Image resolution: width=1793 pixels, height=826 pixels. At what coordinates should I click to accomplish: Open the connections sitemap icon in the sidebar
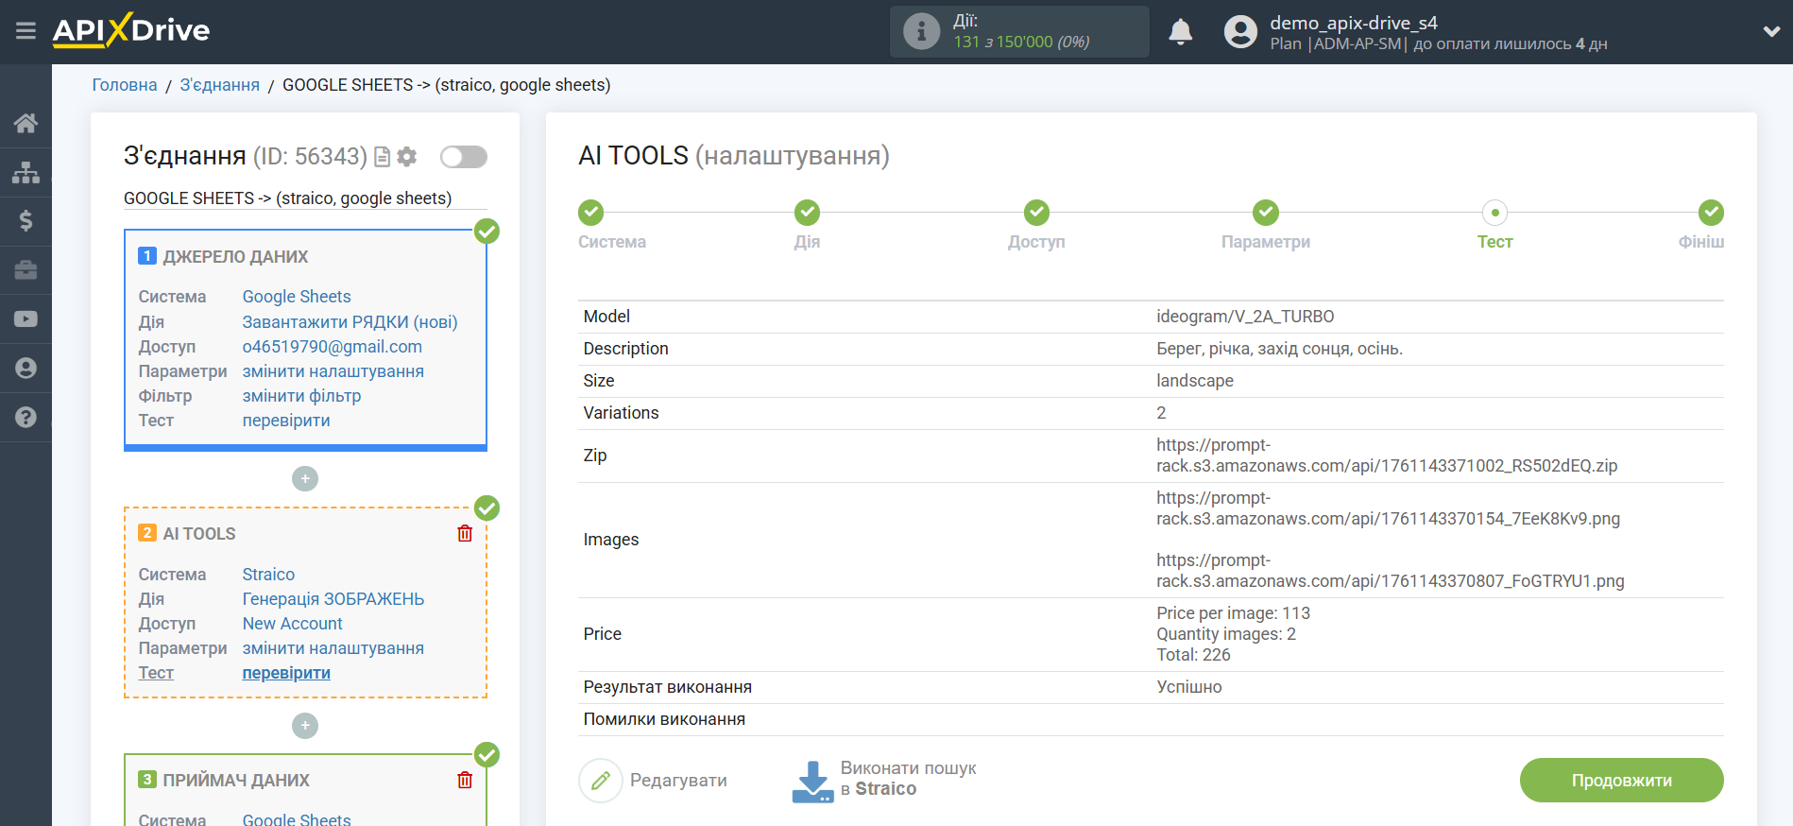pyautogui.click(x=26, y=172)
